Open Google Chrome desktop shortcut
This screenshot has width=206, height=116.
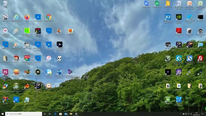(49, 17)
